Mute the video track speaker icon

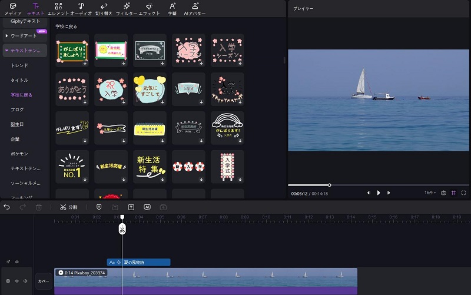[24, 281]
